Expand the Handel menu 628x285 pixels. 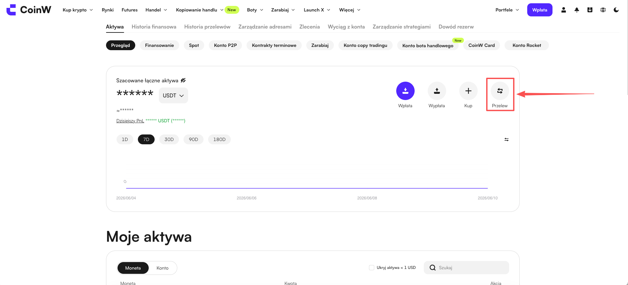pos(156,10)
